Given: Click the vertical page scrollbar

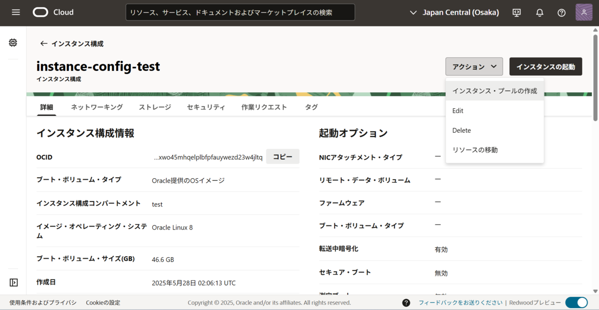Looking at the screenshot, I should point(595,77).
